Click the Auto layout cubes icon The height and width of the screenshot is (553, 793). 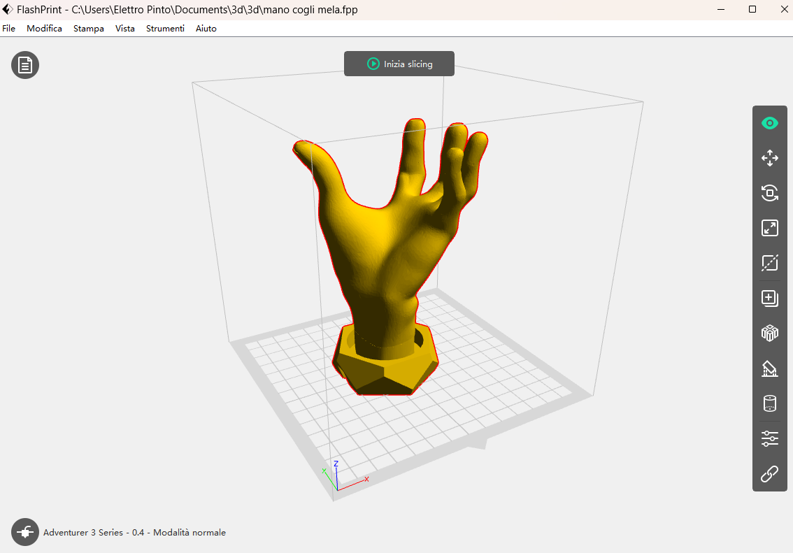(769, 333)
